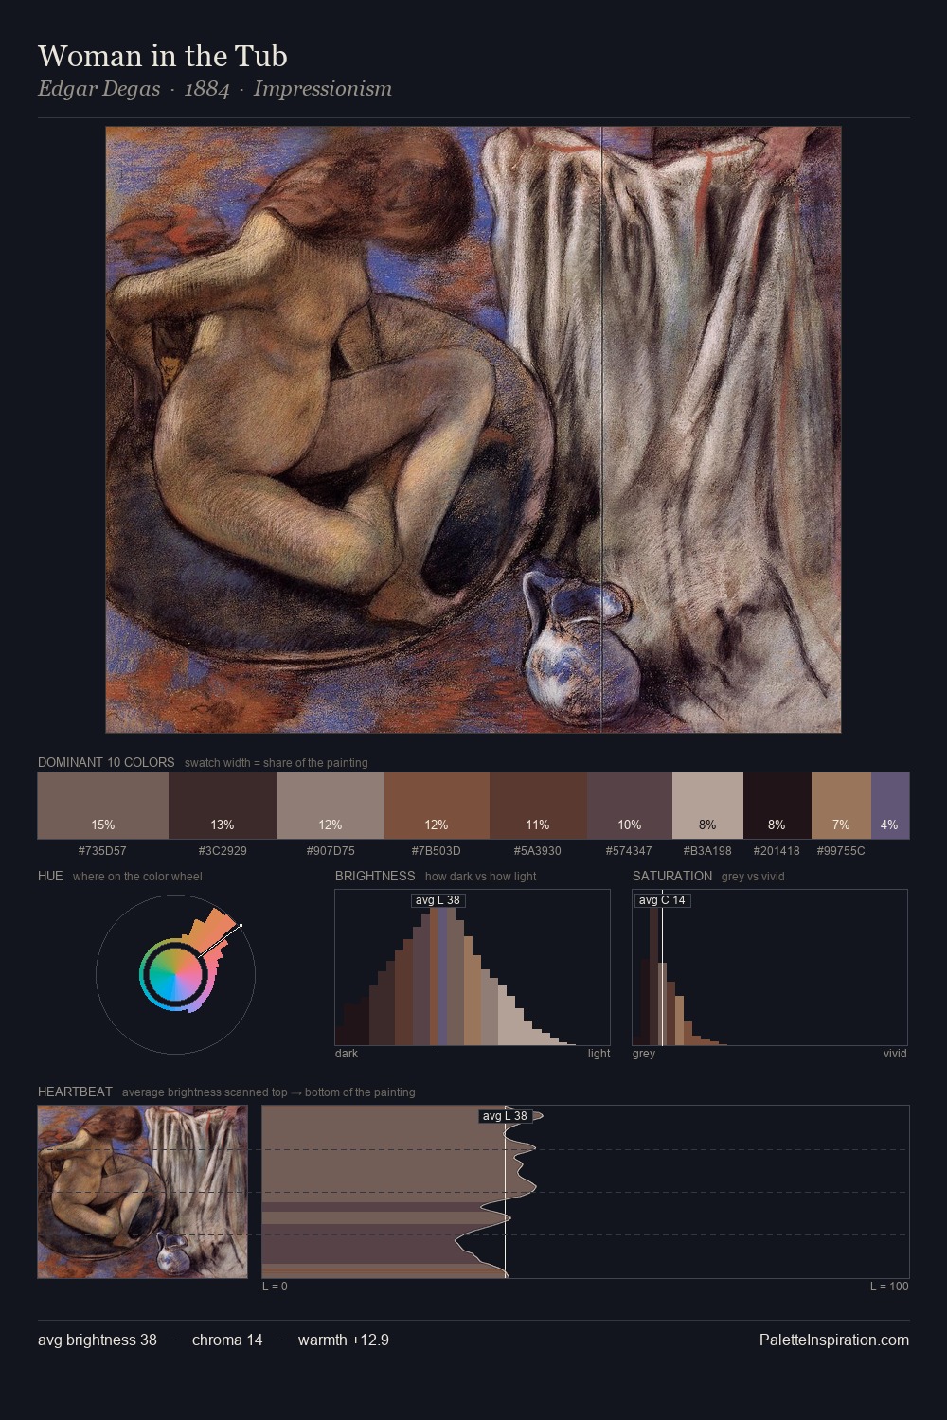Viewport: 947px width, 1420px height.
Task: Click the L = 100 heartbeat axis label
Action: 889,1287
